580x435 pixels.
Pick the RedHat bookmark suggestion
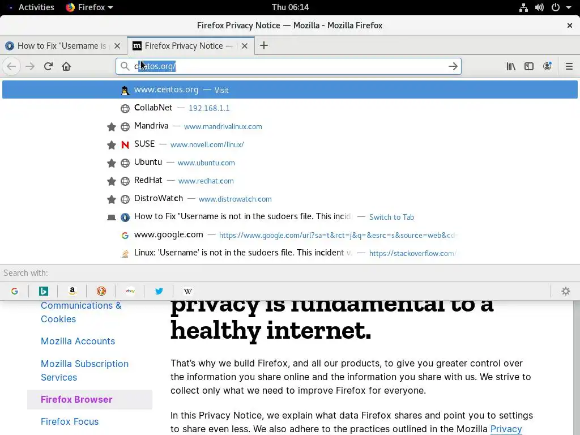point(289,181)
